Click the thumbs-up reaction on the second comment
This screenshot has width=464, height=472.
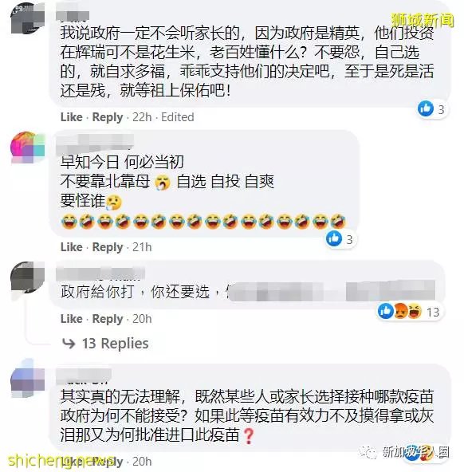pos(334,238)
